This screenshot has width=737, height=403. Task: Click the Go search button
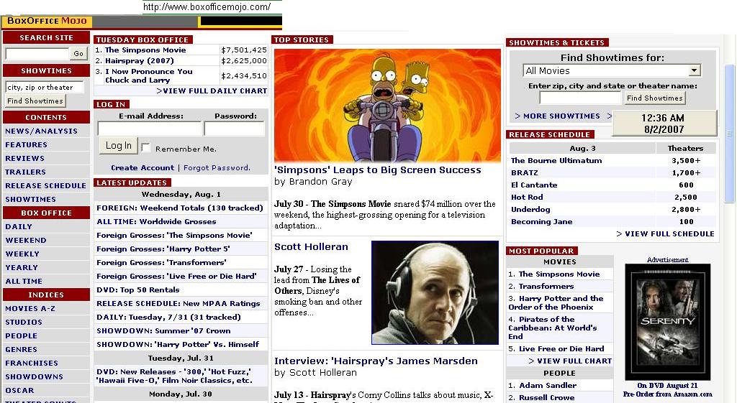pyautogui.click(x=78, y=53)
